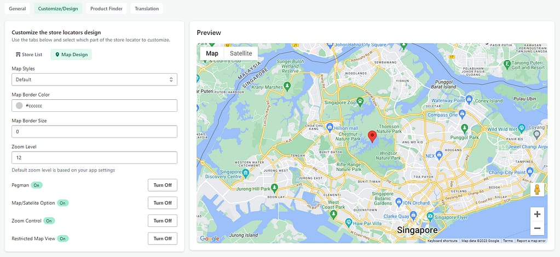Switch to the Product Finder tab

[x=107, y=9]
